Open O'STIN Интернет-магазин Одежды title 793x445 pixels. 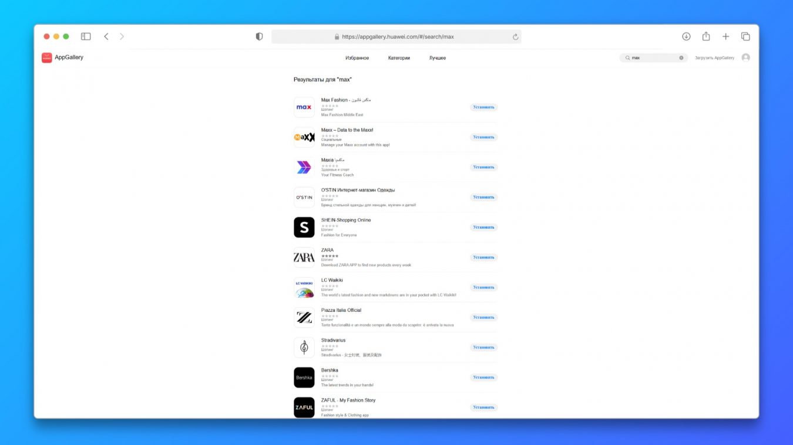click(358, 190)
